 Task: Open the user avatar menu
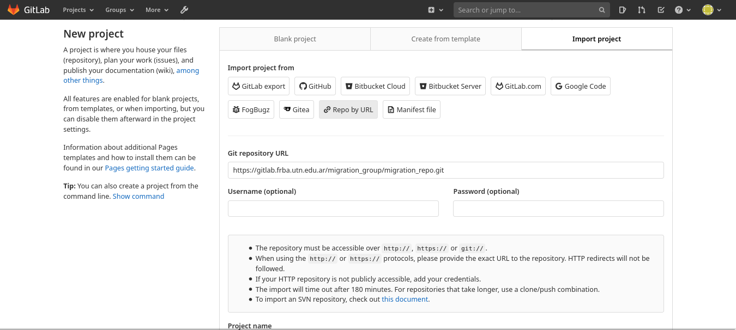(711, 10)
